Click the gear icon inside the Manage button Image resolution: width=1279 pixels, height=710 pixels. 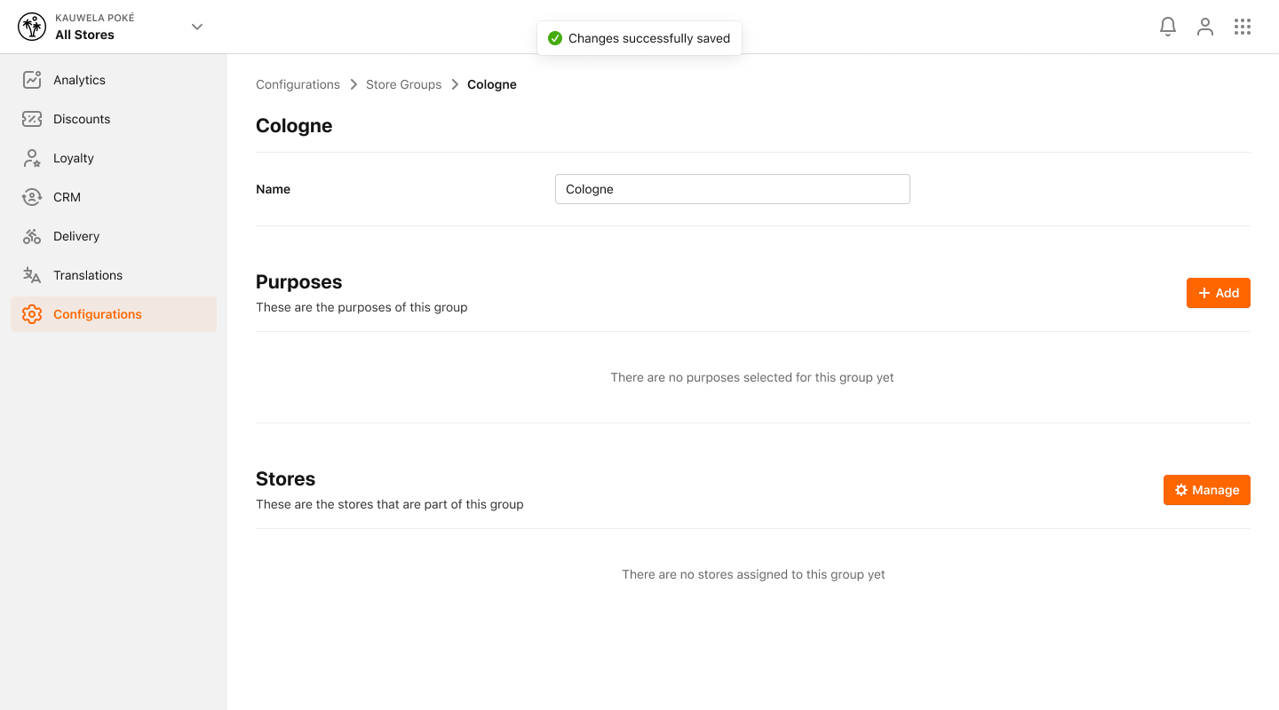pyautogui.click(x=1180, y=489)
